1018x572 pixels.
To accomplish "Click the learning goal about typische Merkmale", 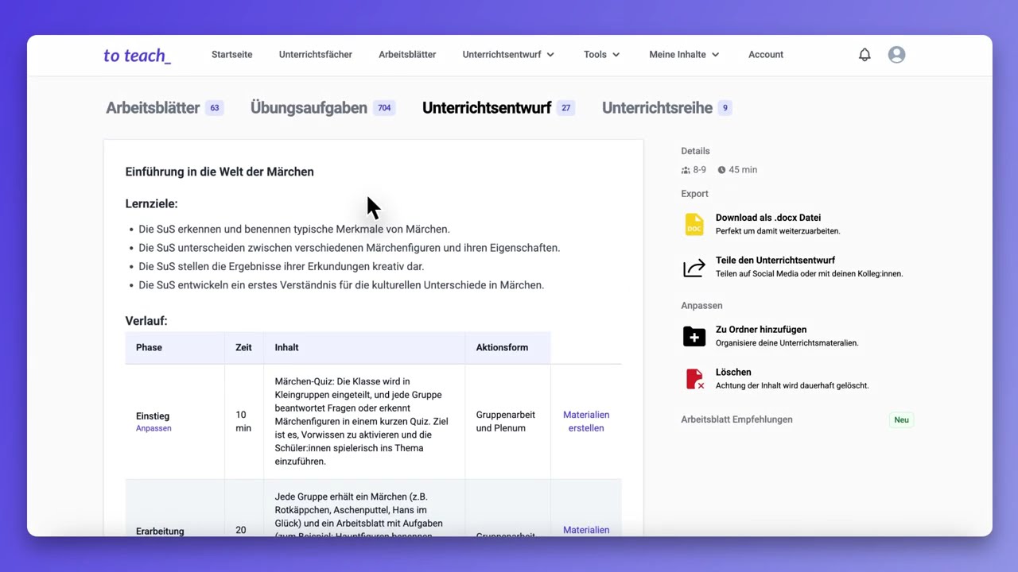I will tap(294, 229).
